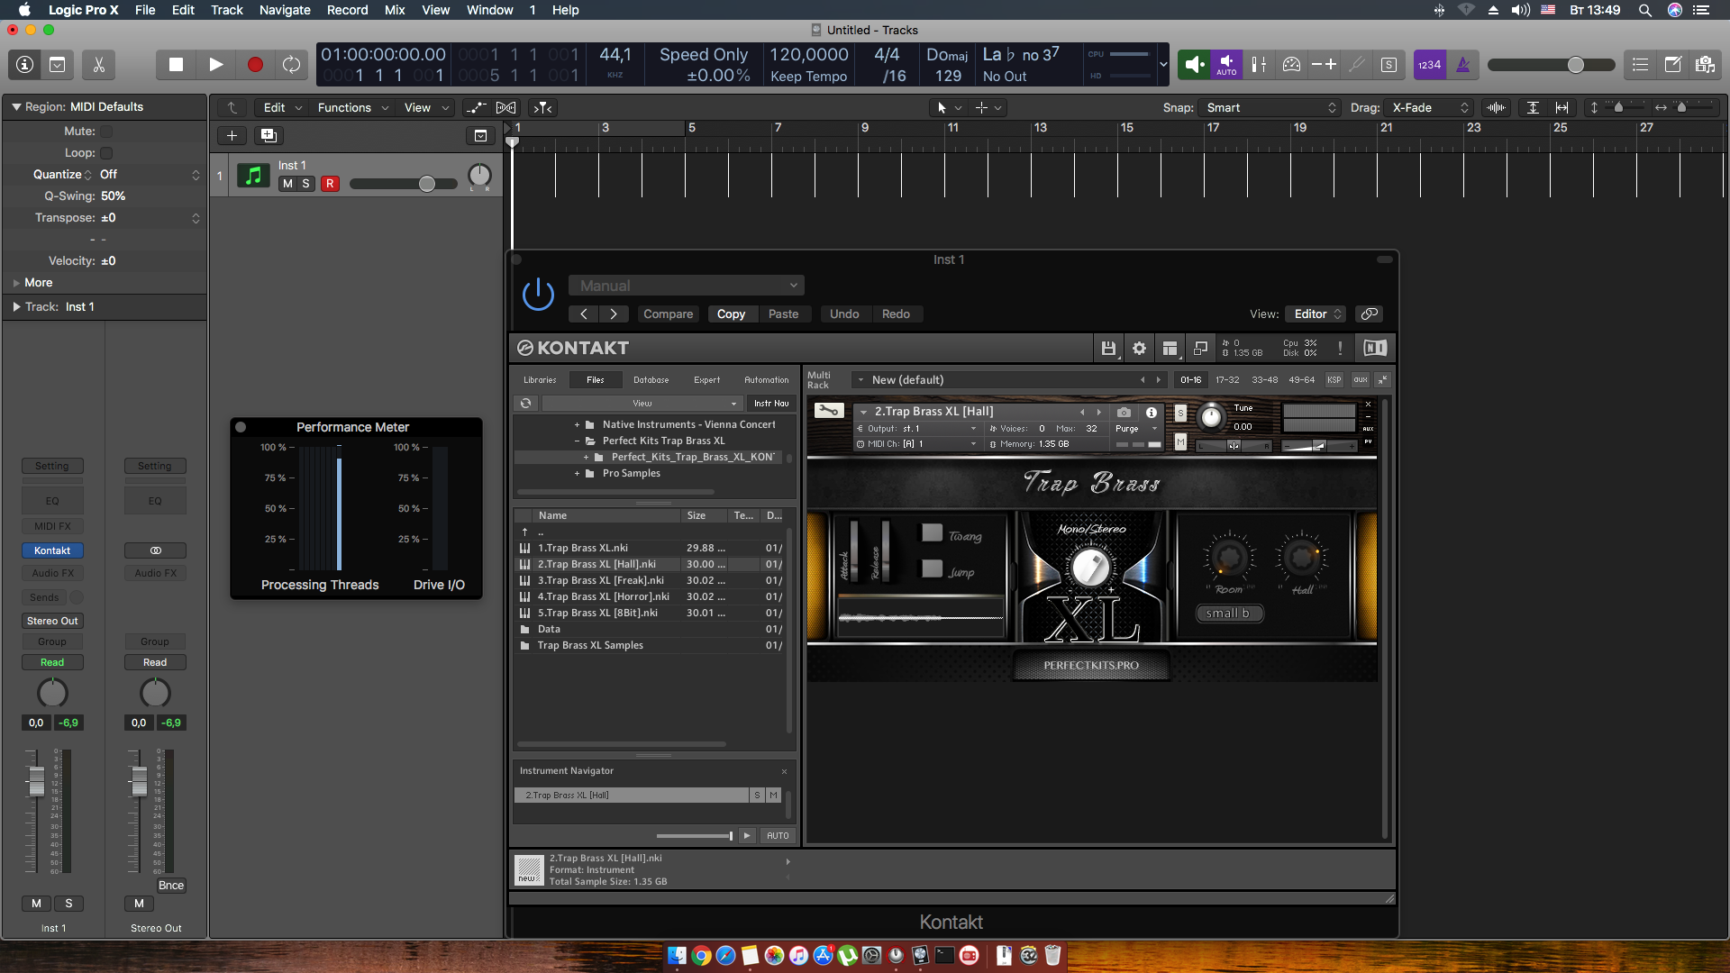The width and height of the screenshot is (1730, 973).
Task: Click the add track plus button
Action: [232, 135]
